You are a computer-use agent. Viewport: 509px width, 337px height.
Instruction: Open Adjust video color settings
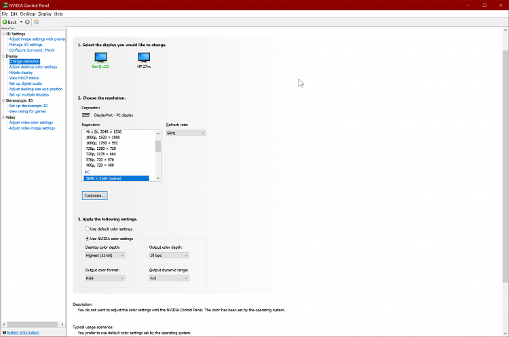tap(31, 122)
